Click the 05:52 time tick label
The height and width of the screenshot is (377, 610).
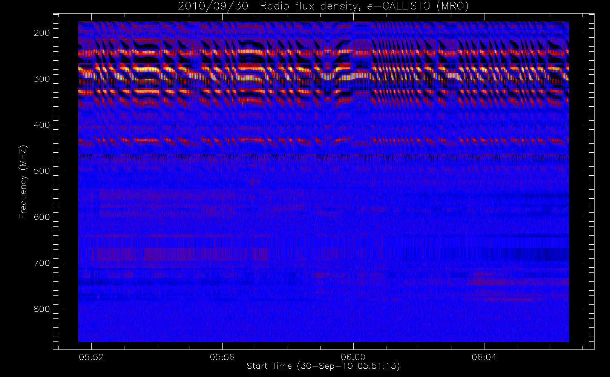pos(91,357)
